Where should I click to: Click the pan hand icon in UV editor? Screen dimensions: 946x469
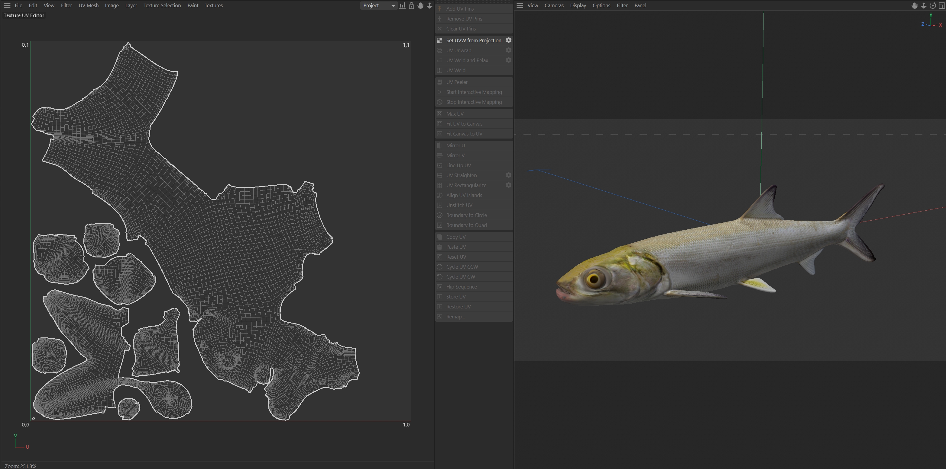[420, 5]
